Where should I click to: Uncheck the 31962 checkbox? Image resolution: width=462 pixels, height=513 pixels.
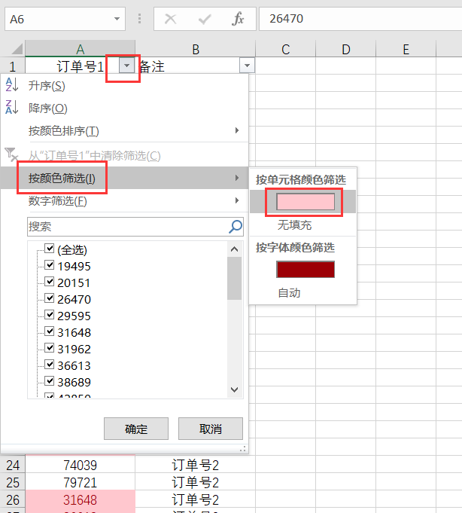pyautogui.click(x=50, y=347)
